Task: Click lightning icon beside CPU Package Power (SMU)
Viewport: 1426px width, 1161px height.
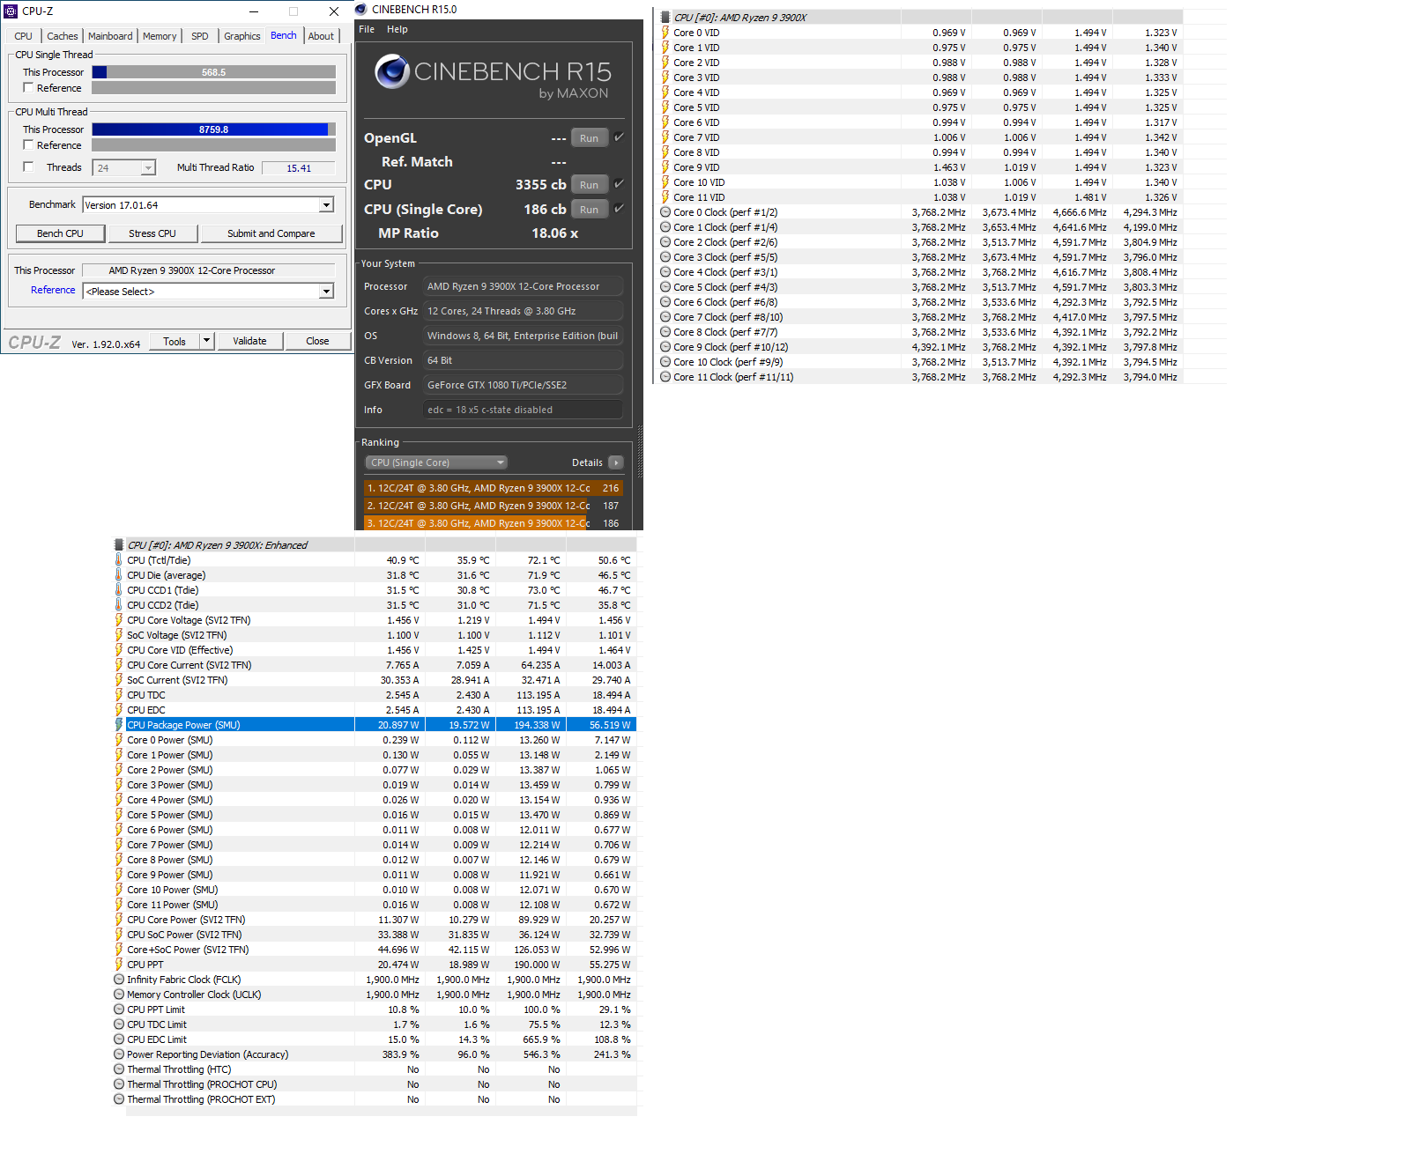Action: click(119, 724)
